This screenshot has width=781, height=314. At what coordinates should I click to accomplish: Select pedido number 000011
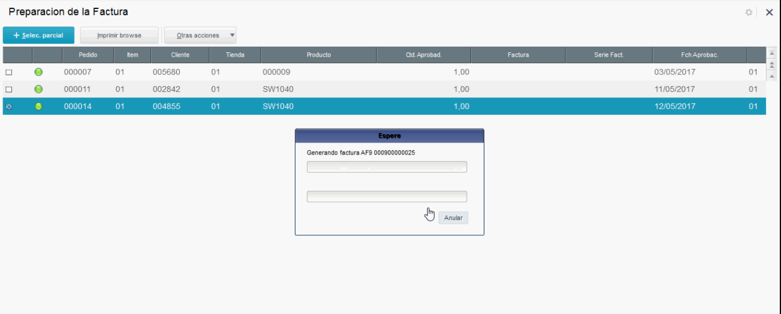click(x=77, y=89)
